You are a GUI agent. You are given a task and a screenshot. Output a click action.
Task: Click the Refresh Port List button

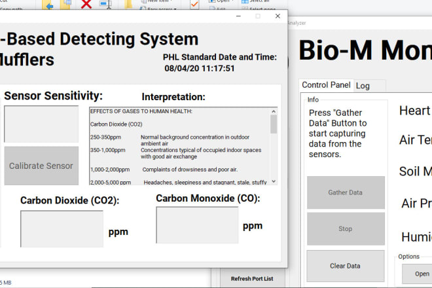(x=252, y=279)
